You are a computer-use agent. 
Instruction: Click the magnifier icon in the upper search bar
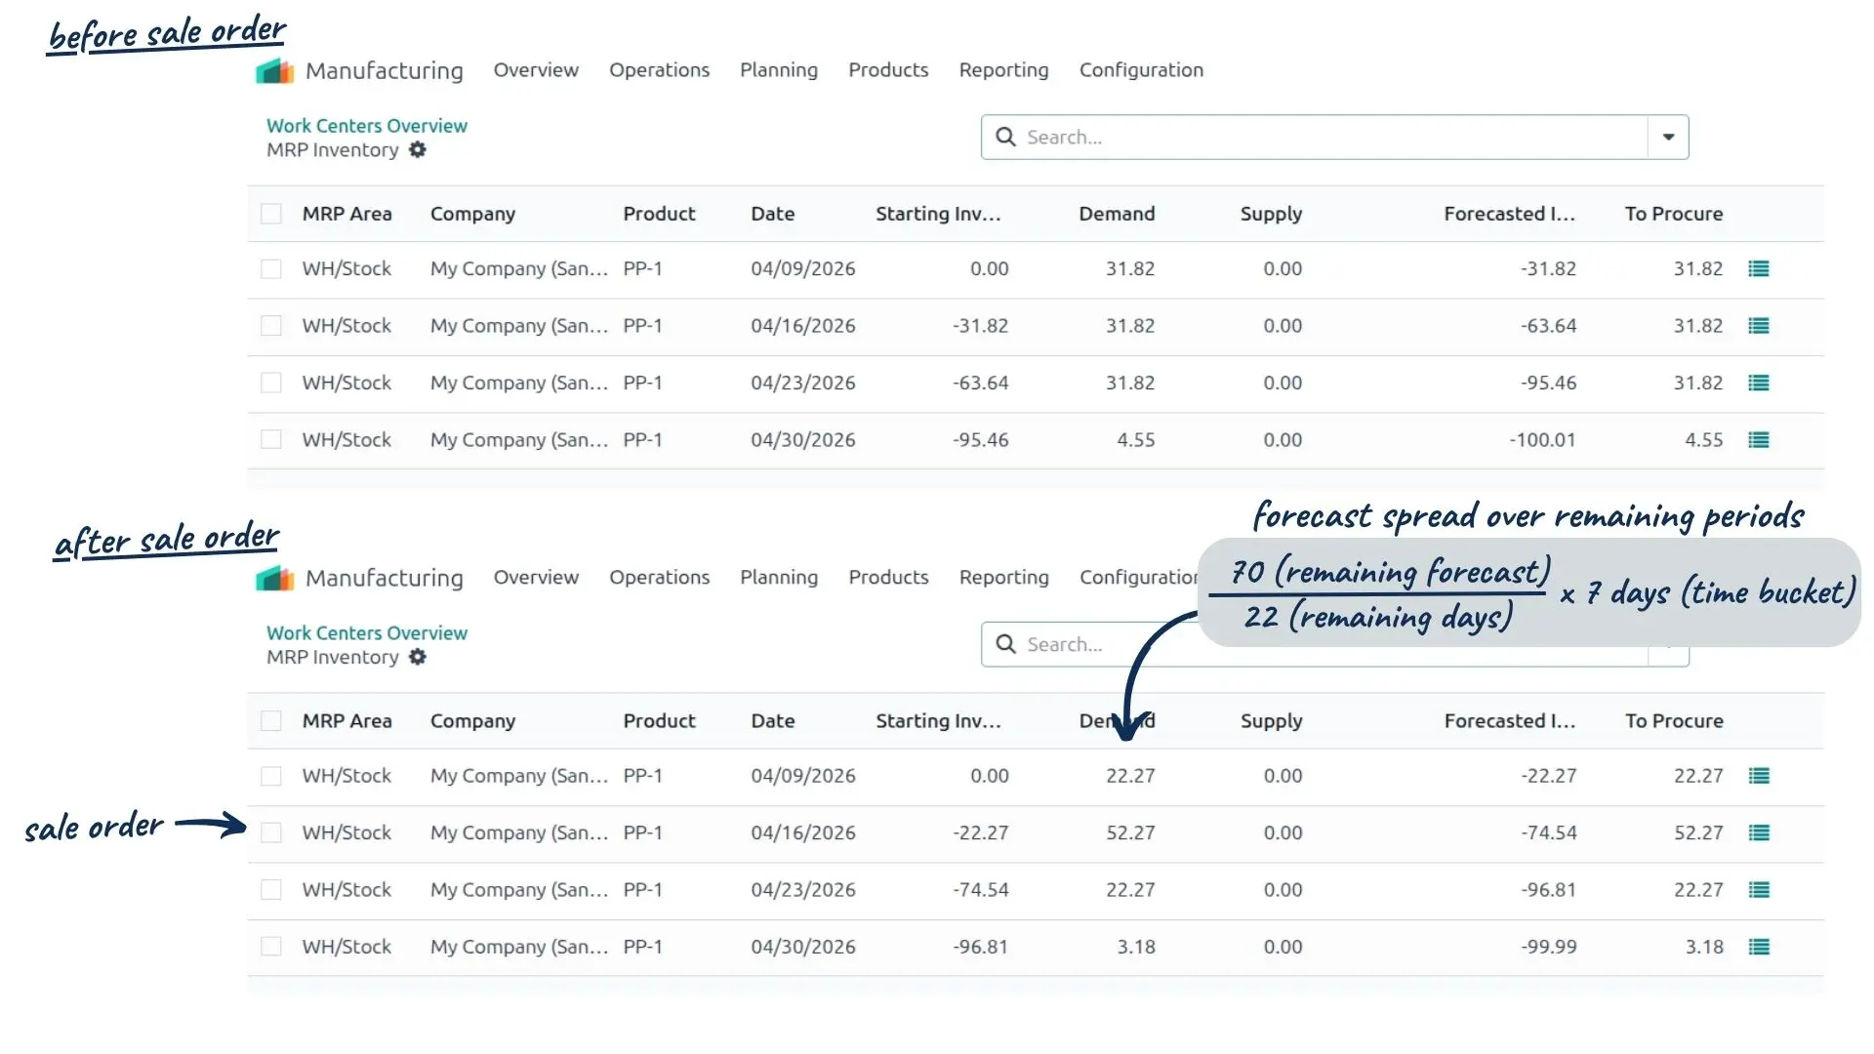(1006, 137)
